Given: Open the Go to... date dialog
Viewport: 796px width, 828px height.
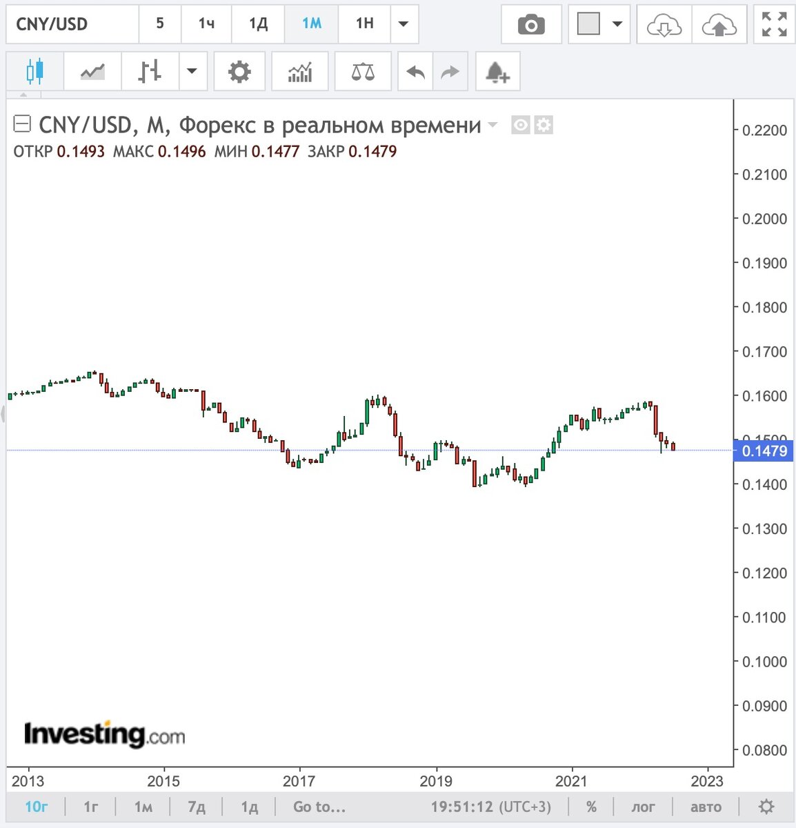Looking at the screenshot, I should 319,807.
